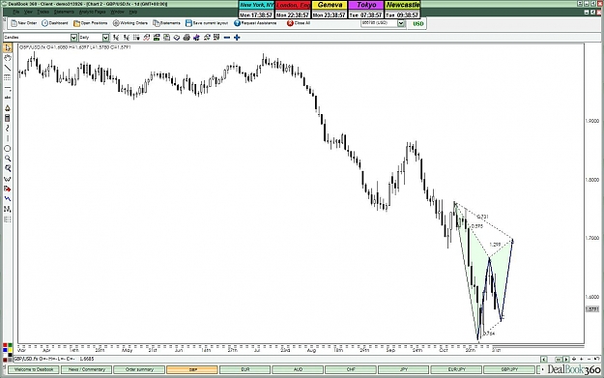604x378 pixels.
Task: Select the W wave pattern tool
Action: (x=8, y=179)
